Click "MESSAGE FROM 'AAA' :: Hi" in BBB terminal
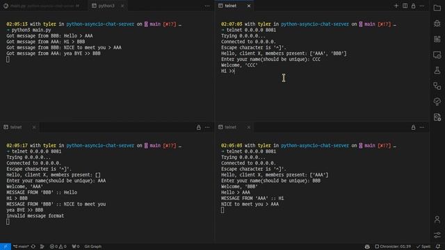445x250 pixels. click(x=252, y=199)
